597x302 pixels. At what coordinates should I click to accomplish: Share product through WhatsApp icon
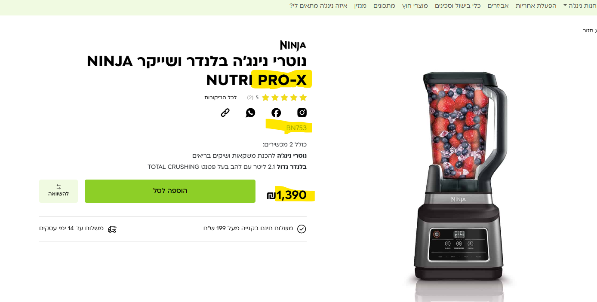250,113
